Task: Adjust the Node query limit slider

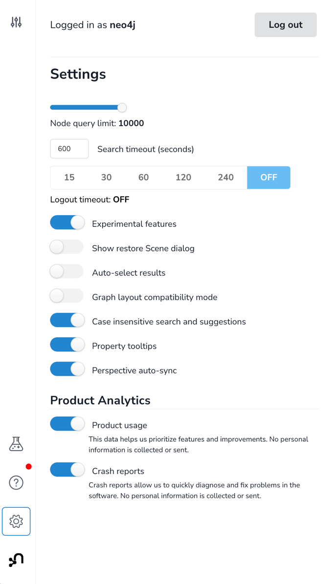Action: 122,107
